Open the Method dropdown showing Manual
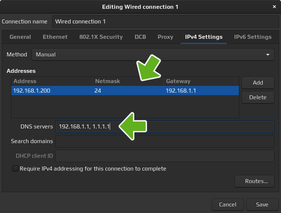The height and width of the screenshot is (213, 281). point(153,55)
